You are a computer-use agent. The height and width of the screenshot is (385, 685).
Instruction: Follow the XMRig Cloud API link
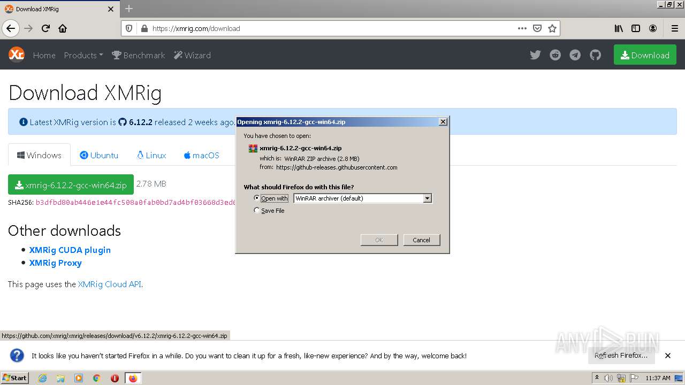[110, 284]
